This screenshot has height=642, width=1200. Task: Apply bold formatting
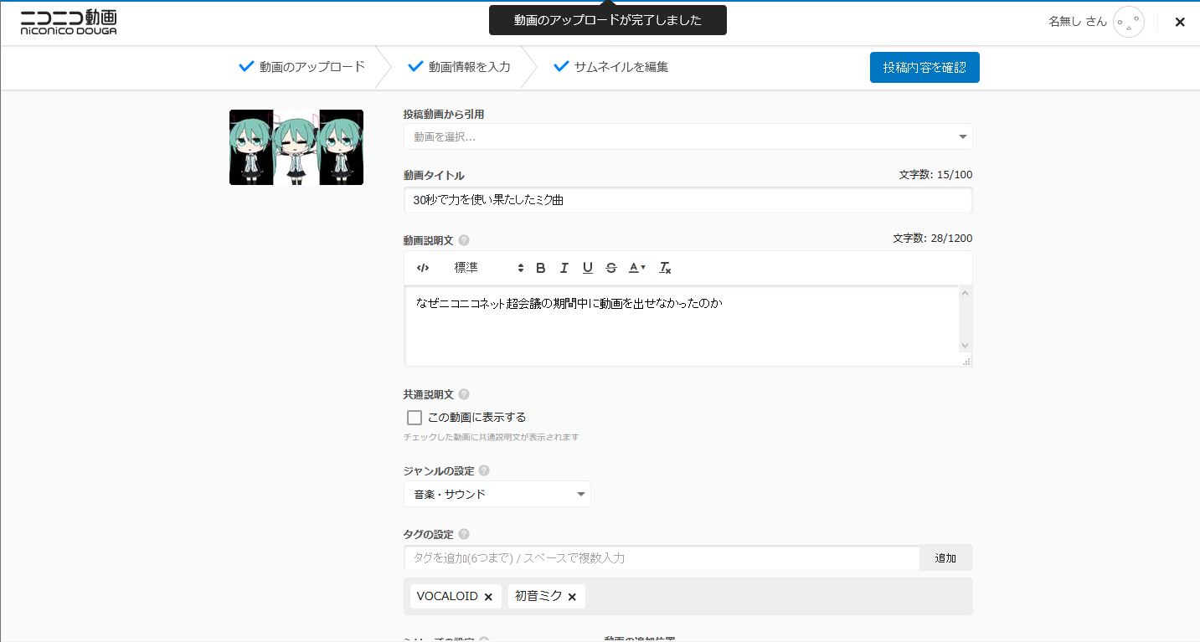coord(540,268)
